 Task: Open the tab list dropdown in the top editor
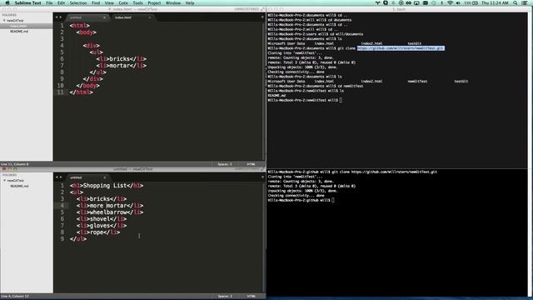click(262, 17)
